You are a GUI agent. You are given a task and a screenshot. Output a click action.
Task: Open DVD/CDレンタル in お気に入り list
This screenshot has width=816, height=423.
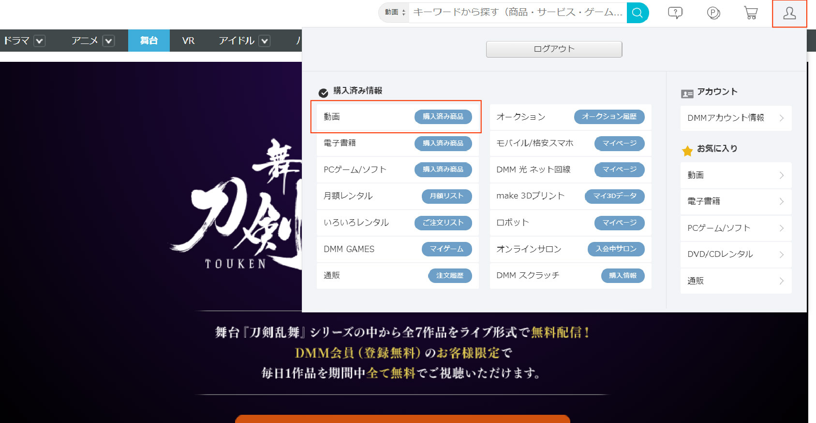click(736, 254)
